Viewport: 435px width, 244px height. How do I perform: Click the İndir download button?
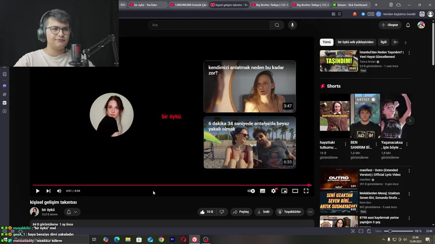click(x=264, y=212)
